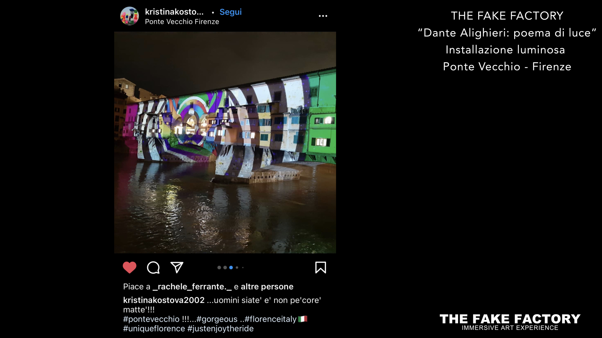Open #gorgeous hashtag
Viewport: 602px width, 338px height.
pyautogui.click(x=217, y=319)
